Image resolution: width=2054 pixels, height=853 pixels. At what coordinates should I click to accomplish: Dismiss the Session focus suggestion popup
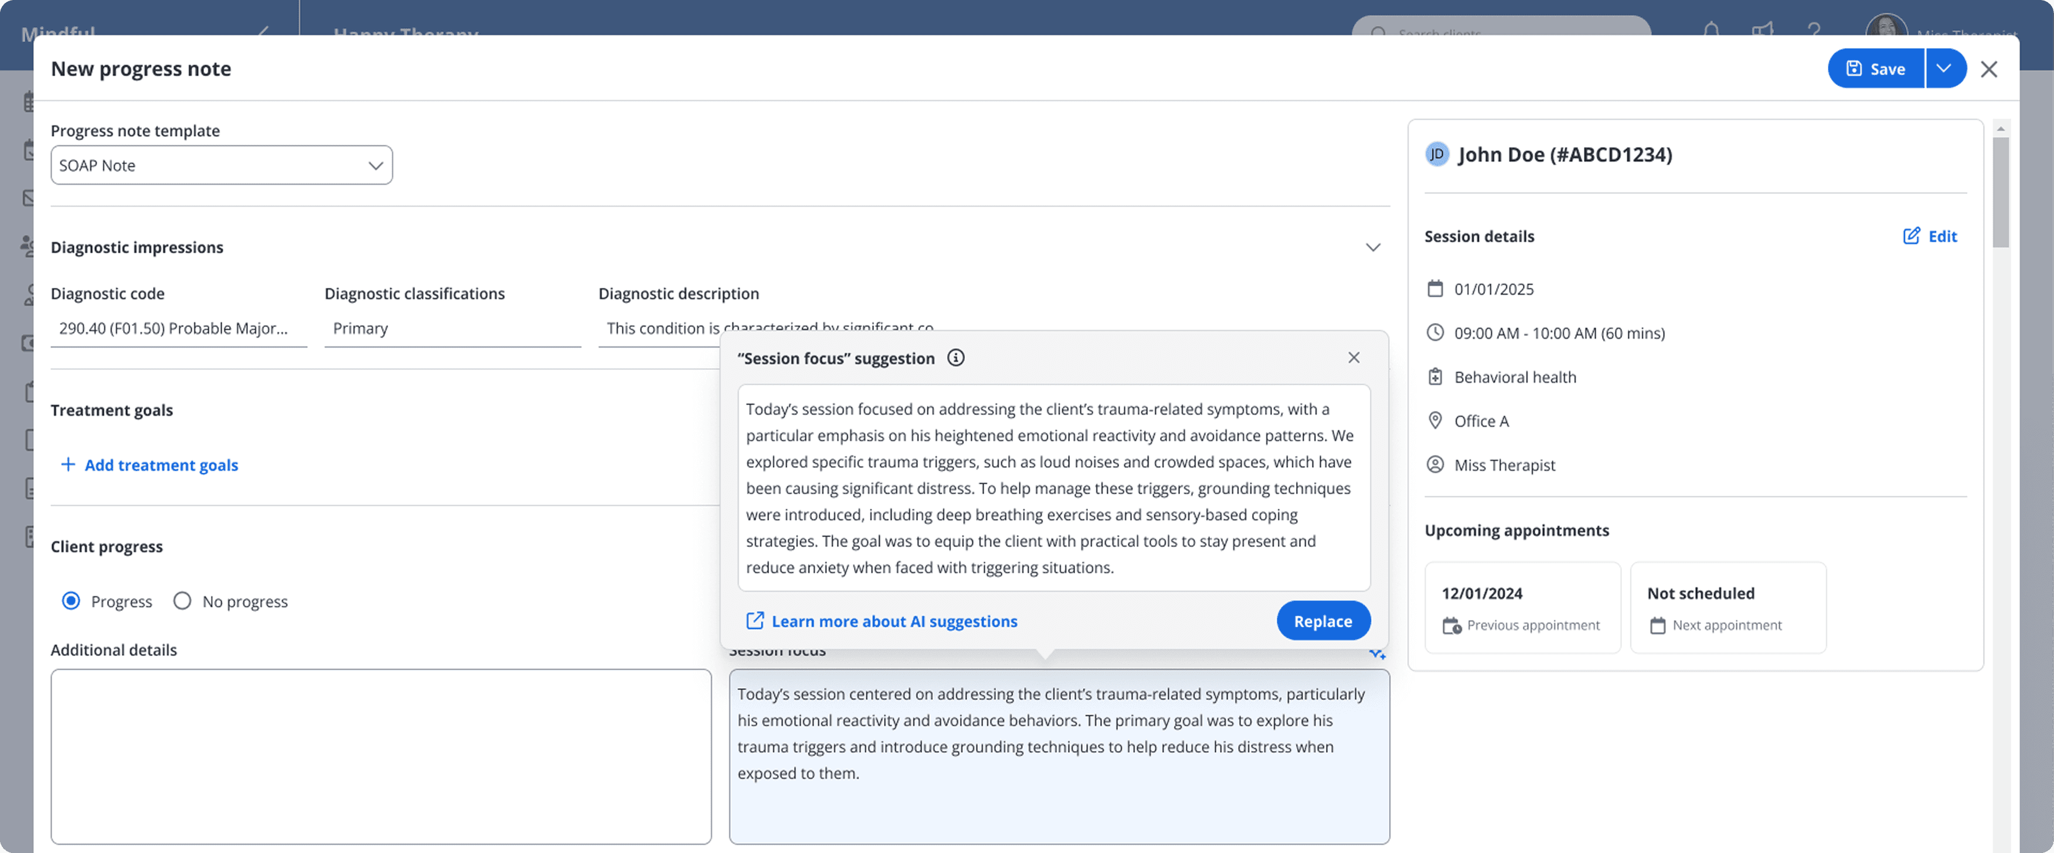point(1354,357)
